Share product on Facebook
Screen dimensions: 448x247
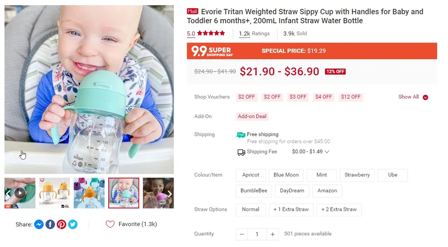click(x=50, y=224)
